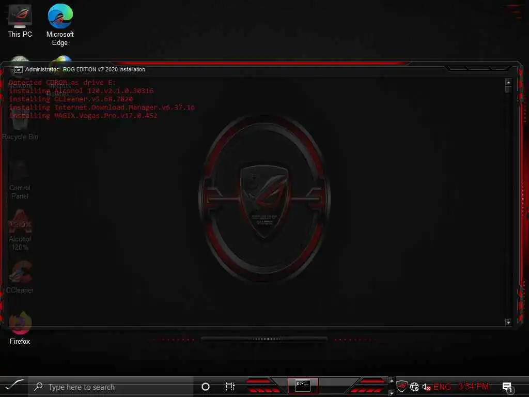Open the This PC desktop icon

tap(20, 21)
